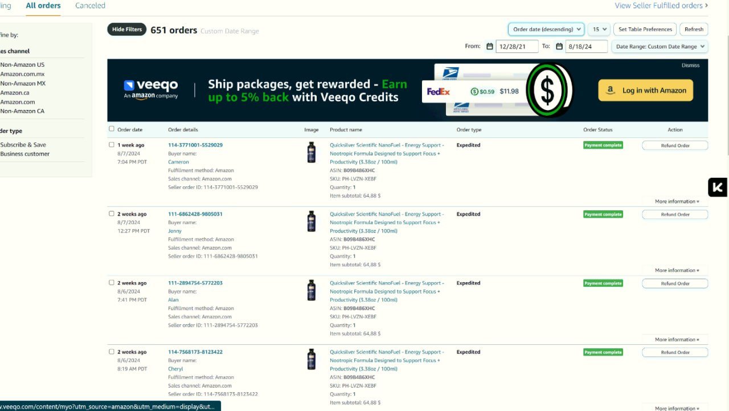Screen dimensions: 729x411
Task: Filter by Amazon.com.mx sales channel
Action: pos(22,74)
